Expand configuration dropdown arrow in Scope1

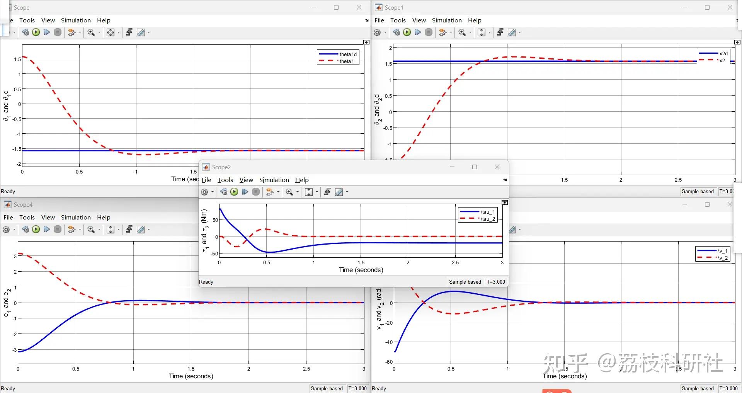tap(385, 32)
